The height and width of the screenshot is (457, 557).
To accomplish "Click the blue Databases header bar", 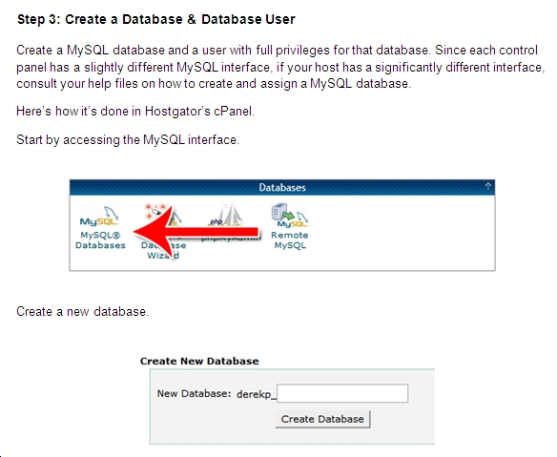I will tap(282, 187).
